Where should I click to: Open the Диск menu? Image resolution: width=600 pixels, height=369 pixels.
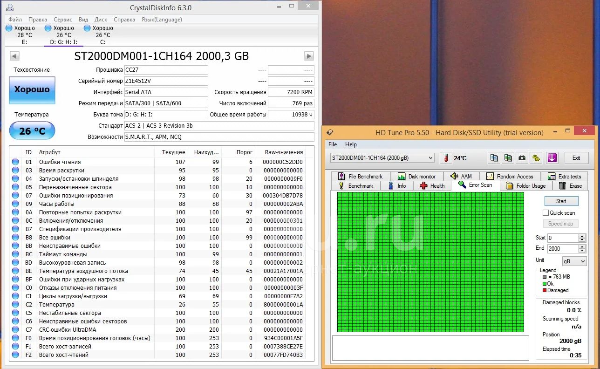[101, 20]
